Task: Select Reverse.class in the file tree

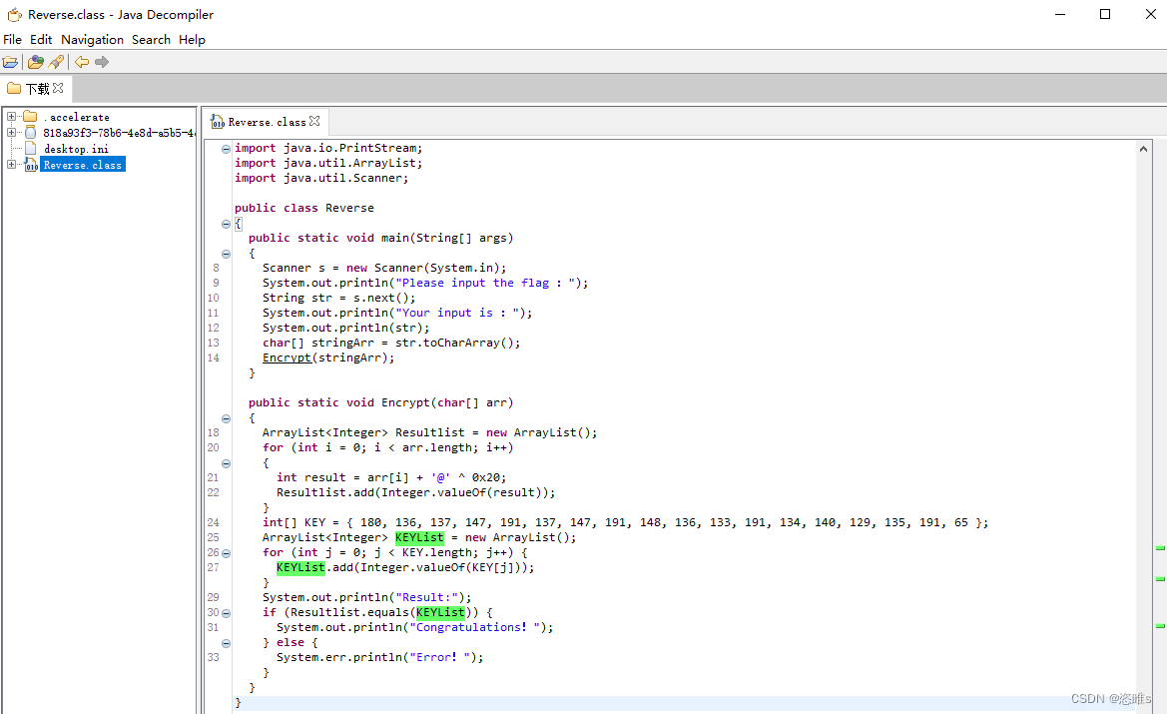Action: (82, 164)
